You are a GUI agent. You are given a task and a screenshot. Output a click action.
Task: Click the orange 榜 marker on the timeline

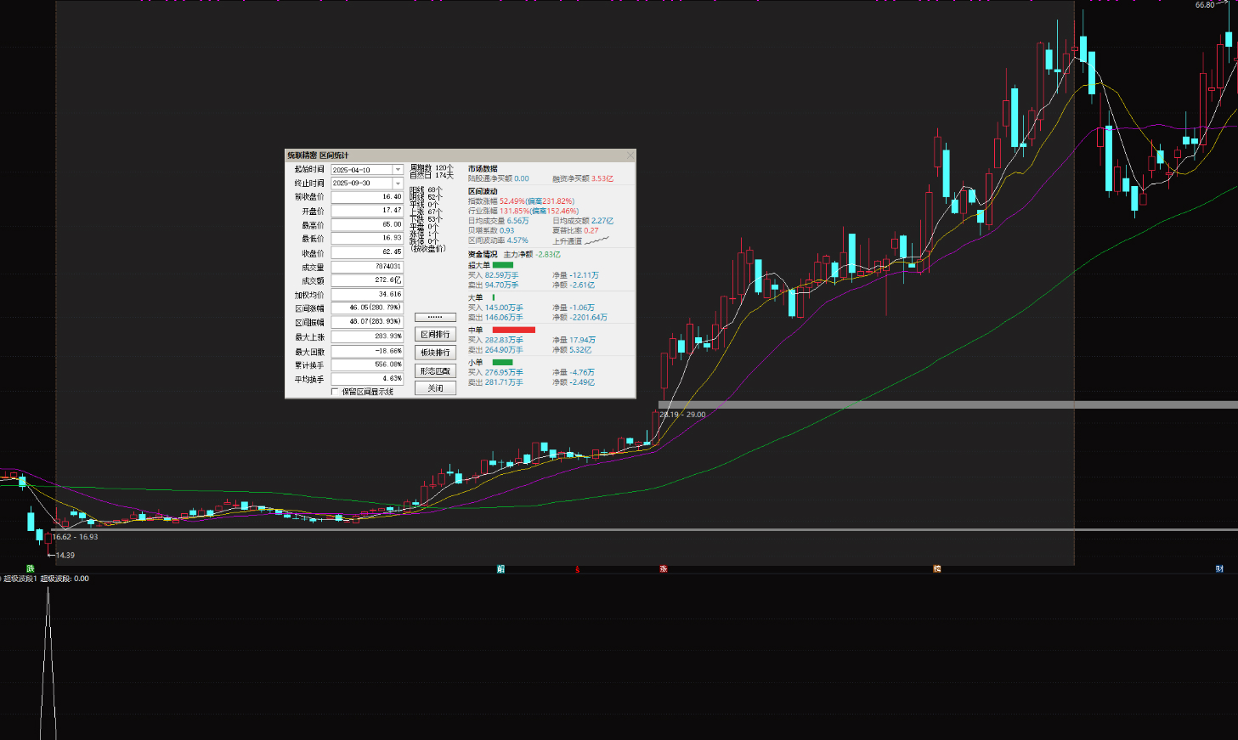click(937, 568)
